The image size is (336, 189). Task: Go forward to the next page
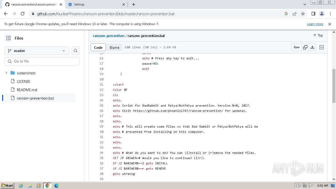click(x=14, y=14)
